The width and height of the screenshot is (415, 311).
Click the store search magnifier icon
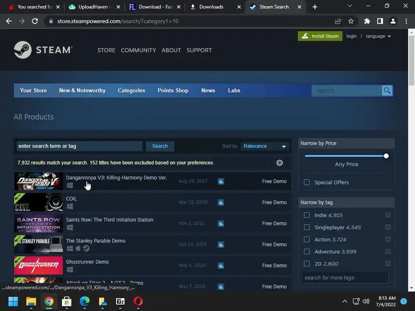387,91
